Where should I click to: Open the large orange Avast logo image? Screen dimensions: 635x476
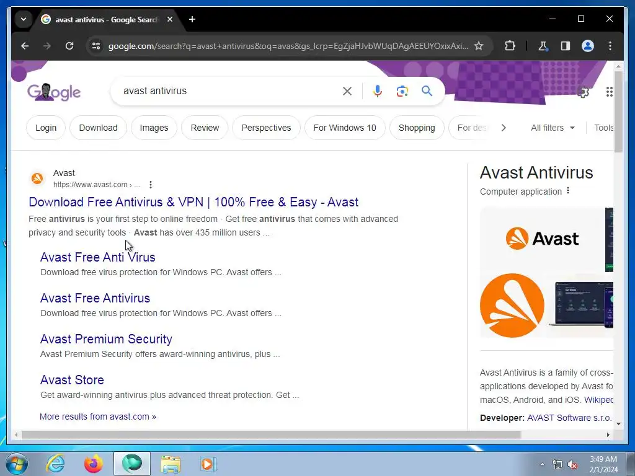point(512,306)
